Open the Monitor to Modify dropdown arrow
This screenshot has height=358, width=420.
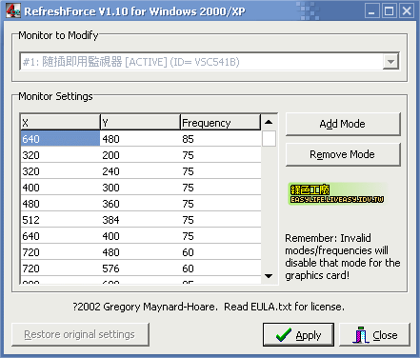click(390, 62)
